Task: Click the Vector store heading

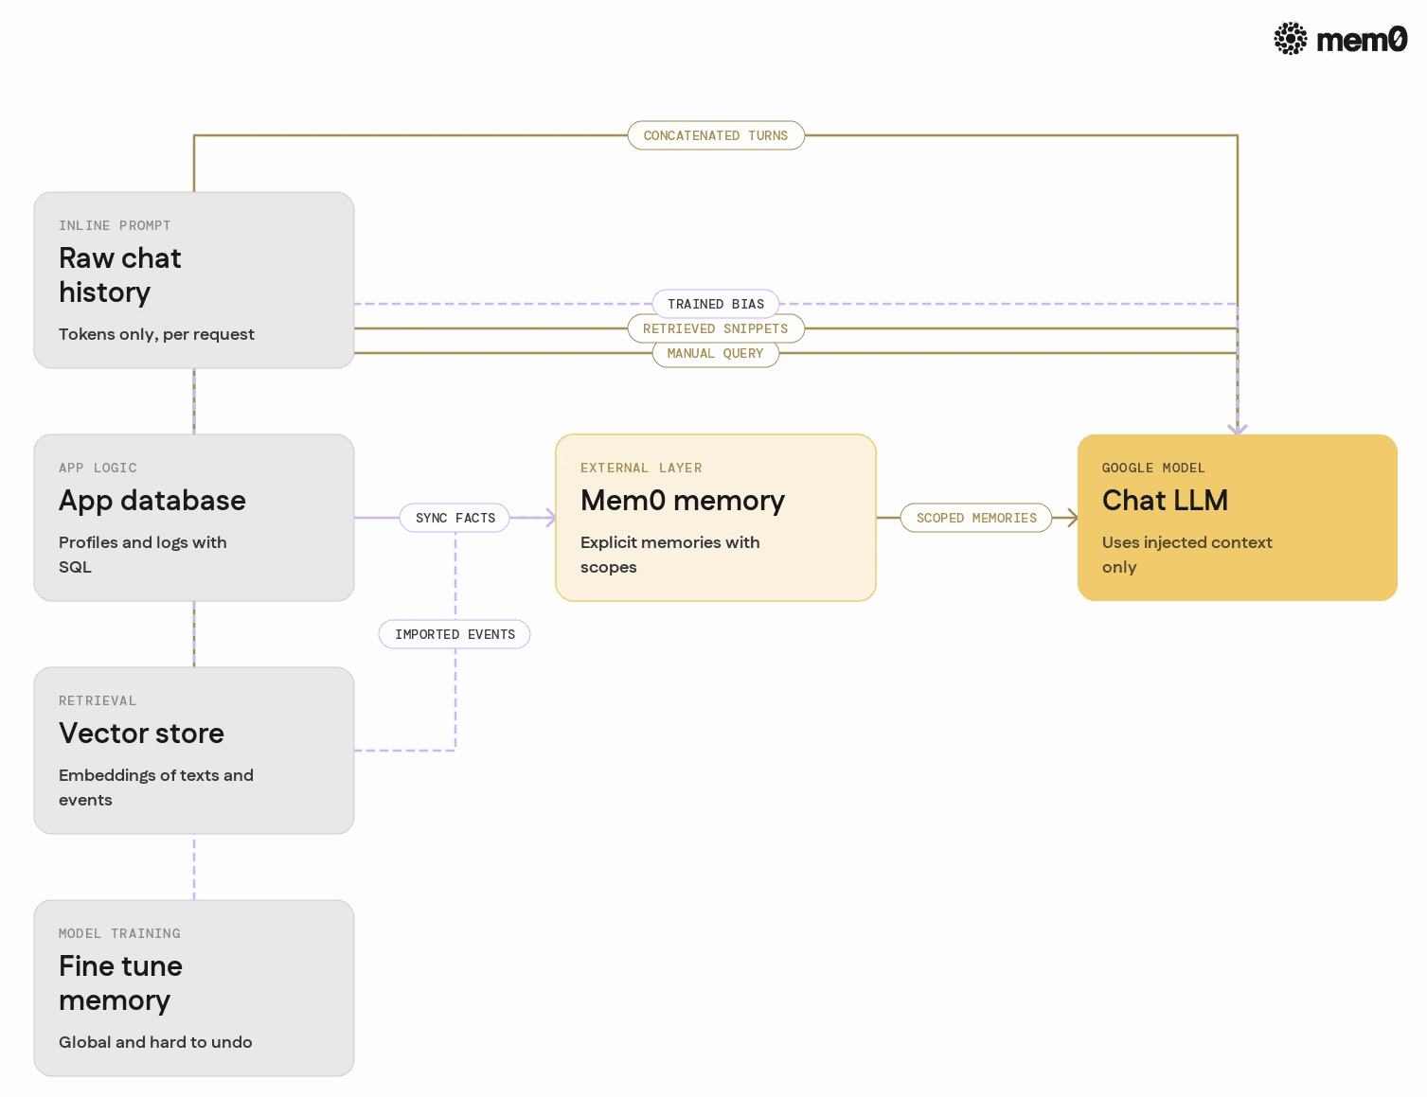Action: [x=141, y=734]
